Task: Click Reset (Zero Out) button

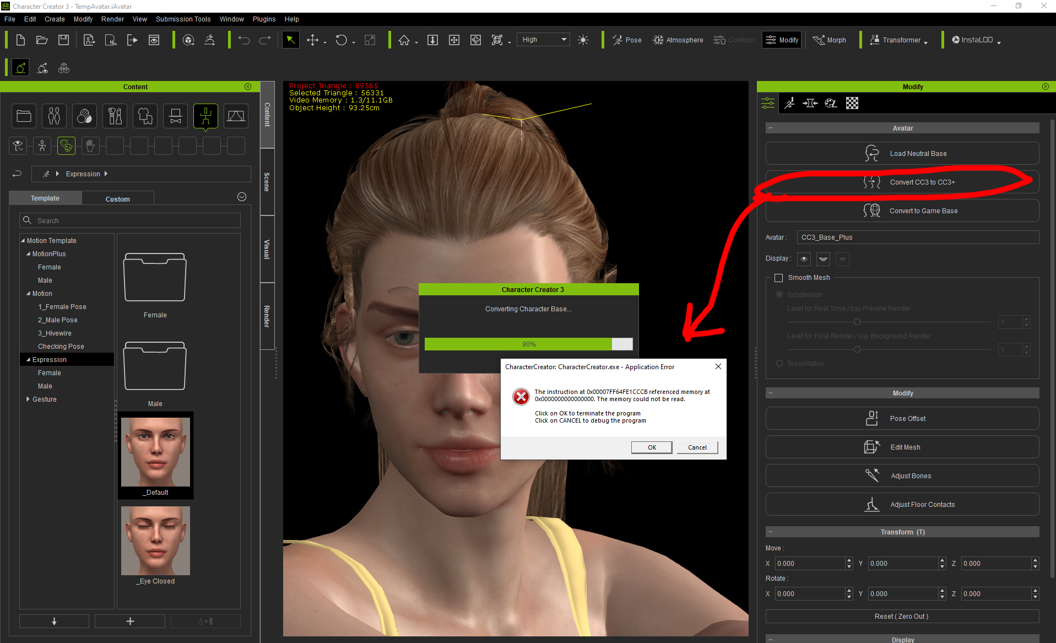Action: pyautogui.click(x=902, y=617)
